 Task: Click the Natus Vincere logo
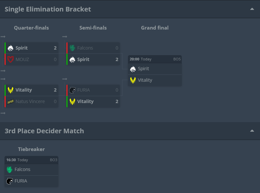point(11,101)
